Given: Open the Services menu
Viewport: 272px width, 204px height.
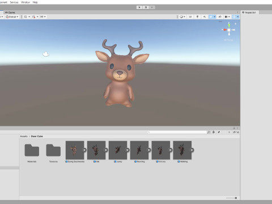Looking at the screenshot, I should [14, 2].
